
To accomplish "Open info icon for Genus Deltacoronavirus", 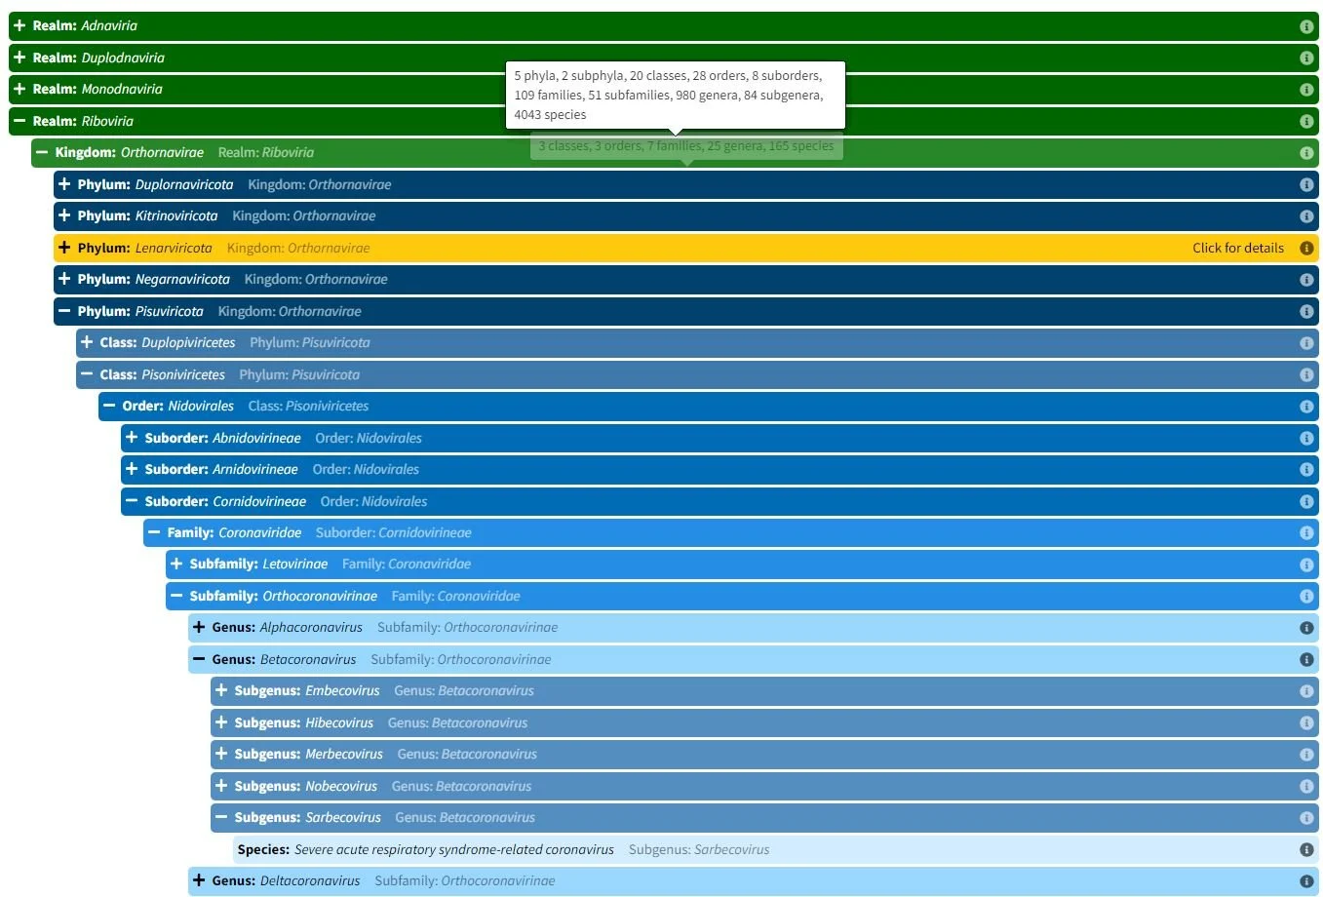I will pyautogui.click(x=1306, y=881).
